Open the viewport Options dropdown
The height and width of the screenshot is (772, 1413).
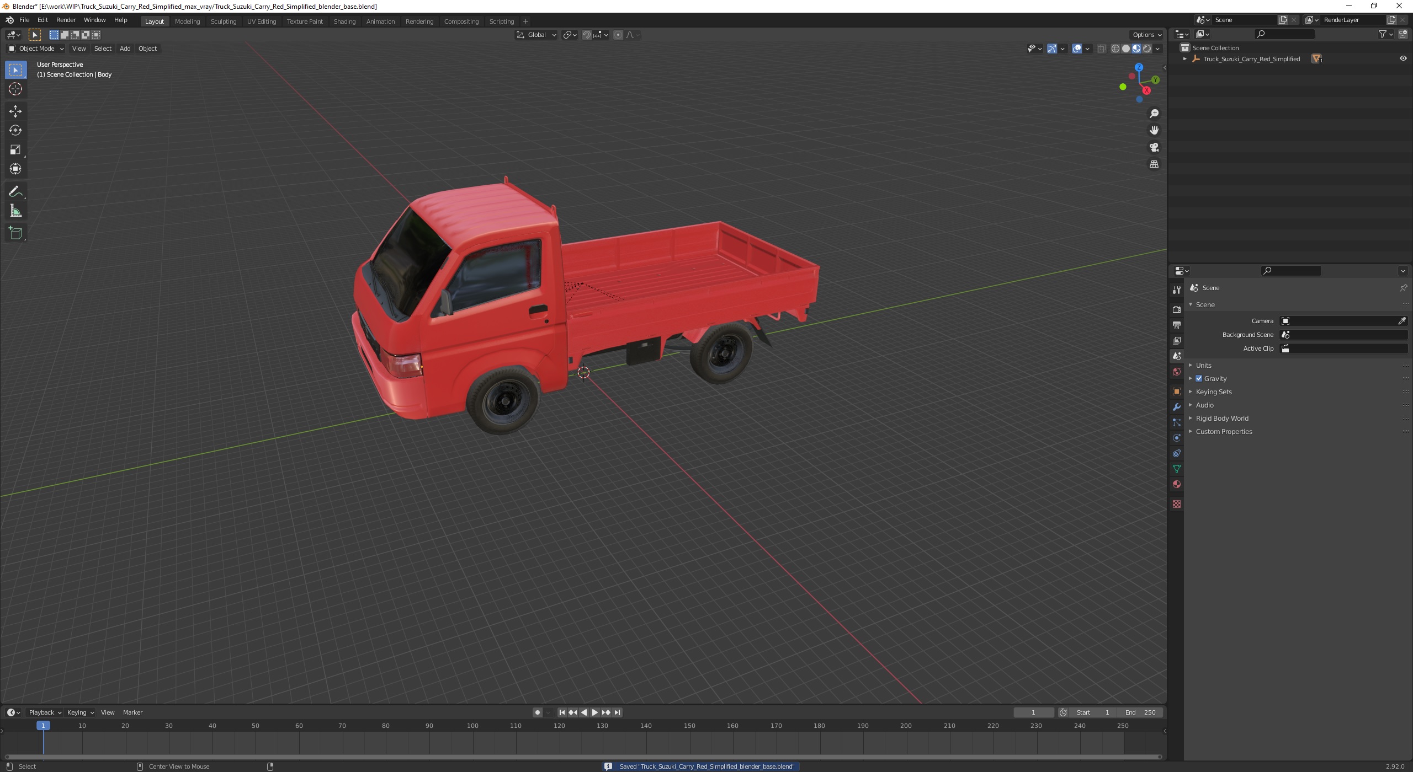[1146, 35]
